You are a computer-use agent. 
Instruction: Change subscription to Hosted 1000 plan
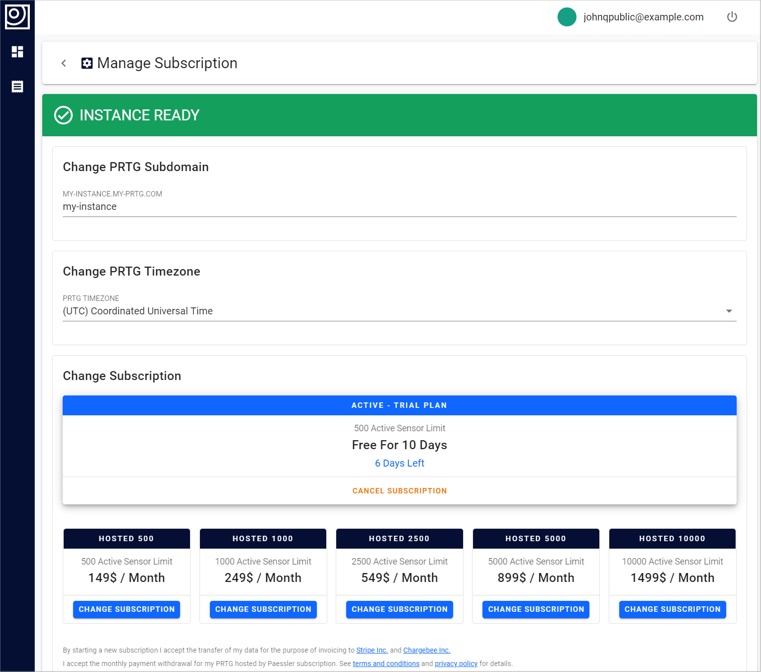[x=263, y=609]
